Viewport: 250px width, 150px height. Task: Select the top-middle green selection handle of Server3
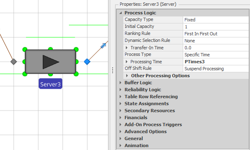(50, 48)
